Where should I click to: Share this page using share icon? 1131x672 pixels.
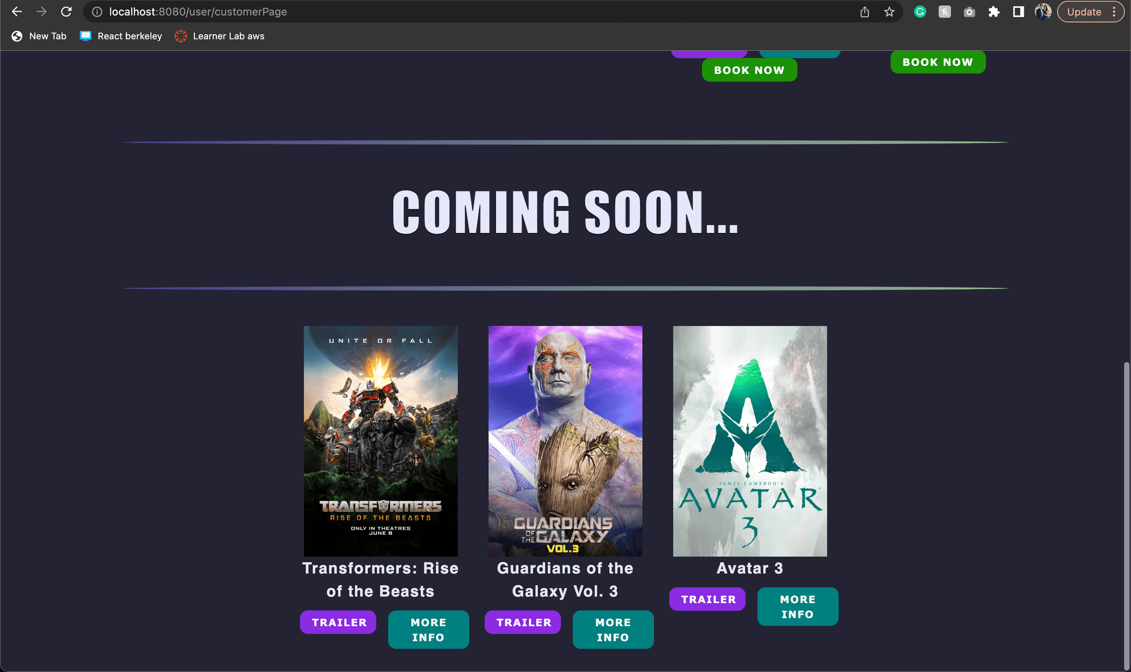[x=865, y=12]
